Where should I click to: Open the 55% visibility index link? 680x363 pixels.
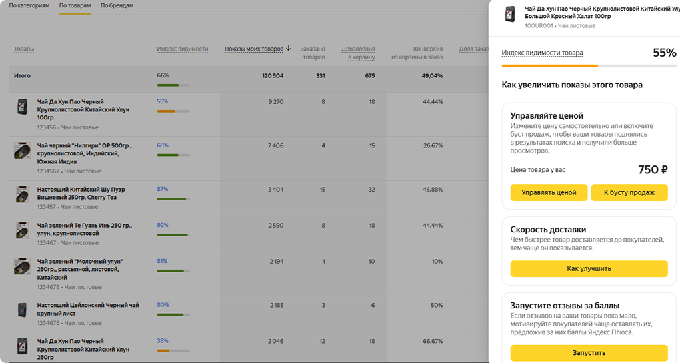coord(162,101)
